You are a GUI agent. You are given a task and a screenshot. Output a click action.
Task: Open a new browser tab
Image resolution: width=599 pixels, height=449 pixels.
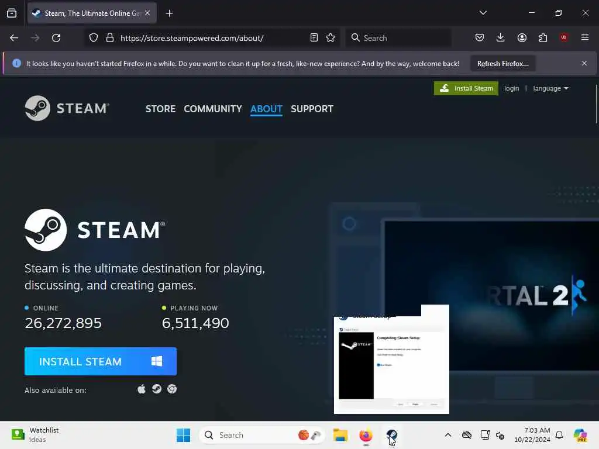coord(169,13)
